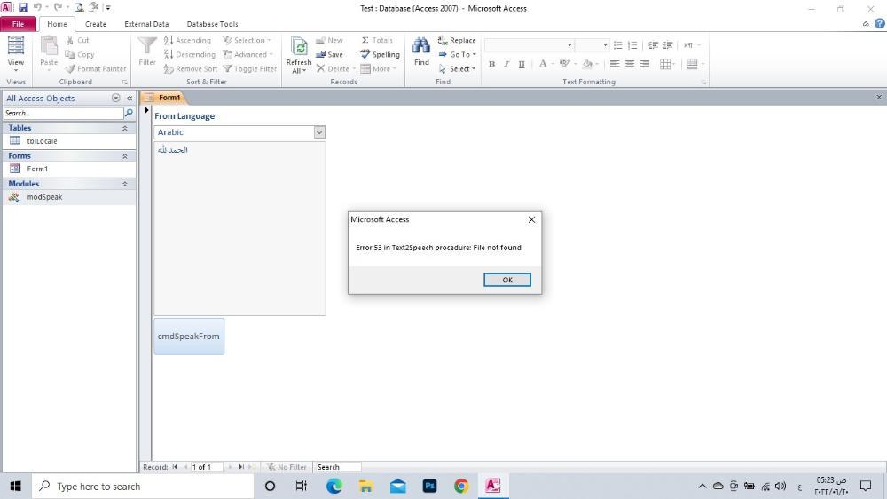This screenshot has width=887, height=499.
Task: Switch to the Database Tools tab
Action: click(x=212, y=24)
